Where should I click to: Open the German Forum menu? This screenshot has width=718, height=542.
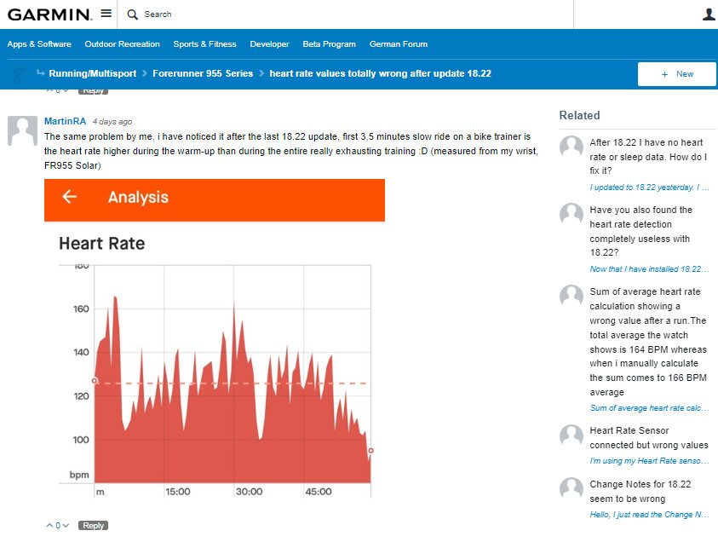[399, 44]
